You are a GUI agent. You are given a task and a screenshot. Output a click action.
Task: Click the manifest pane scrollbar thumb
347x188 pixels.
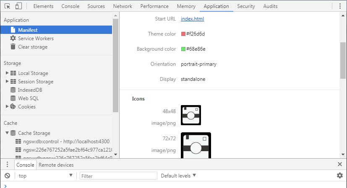click(x=343, y=60)
